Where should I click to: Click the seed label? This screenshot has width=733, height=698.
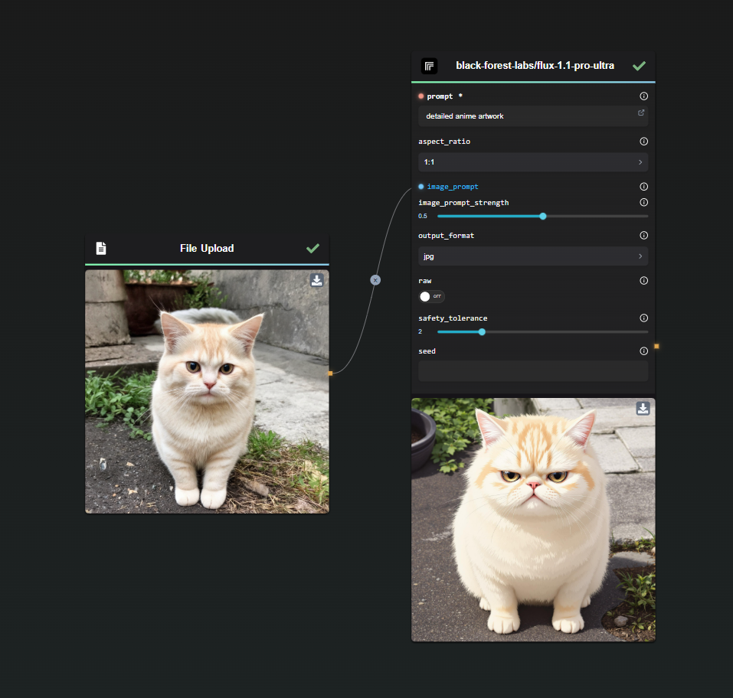pyautogui.click(x=427, y=351)
